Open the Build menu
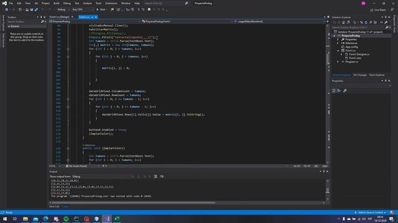Screen dimensions: 398x223 click(57, 3)
